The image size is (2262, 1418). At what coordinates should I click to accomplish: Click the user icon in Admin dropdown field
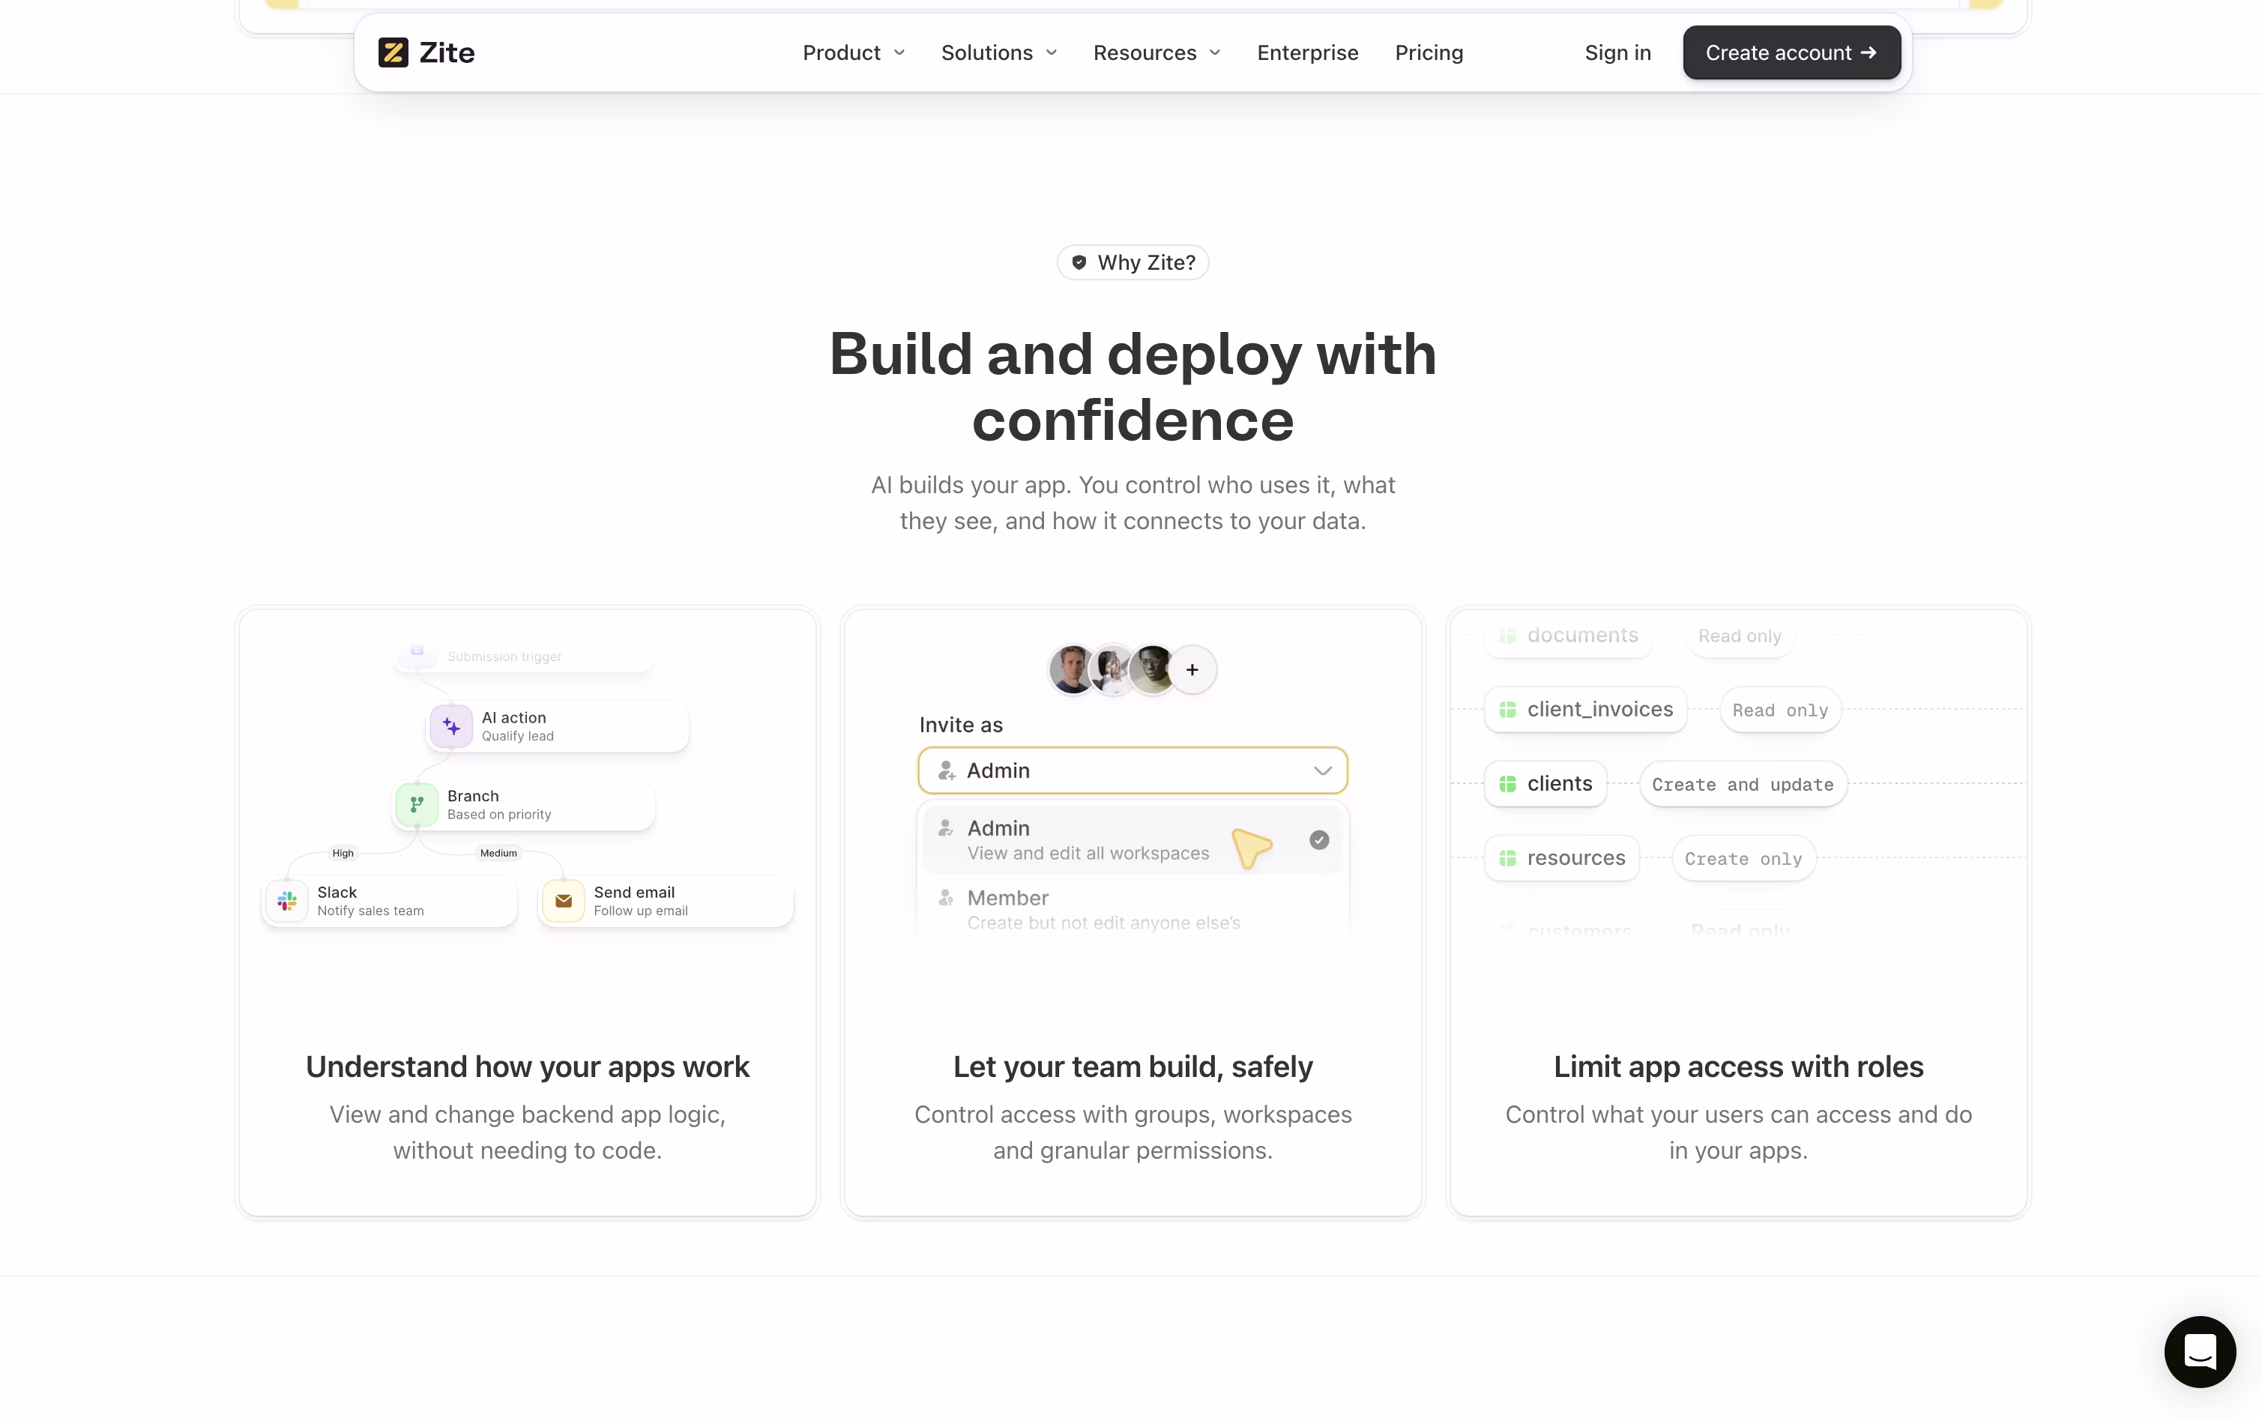click(x=947, y=771)
